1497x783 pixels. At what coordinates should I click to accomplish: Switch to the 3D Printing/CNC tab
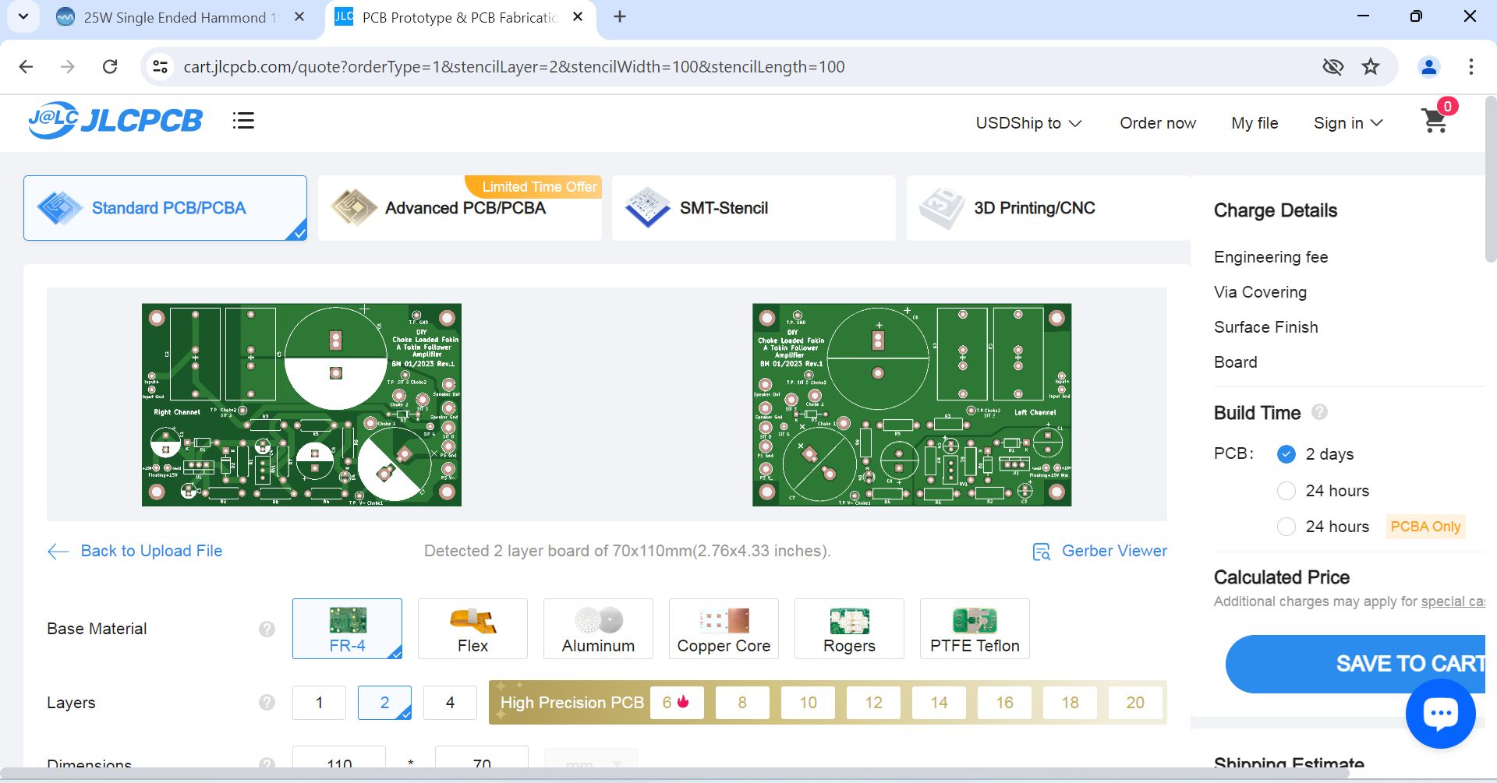click(x=1049, y=208)
